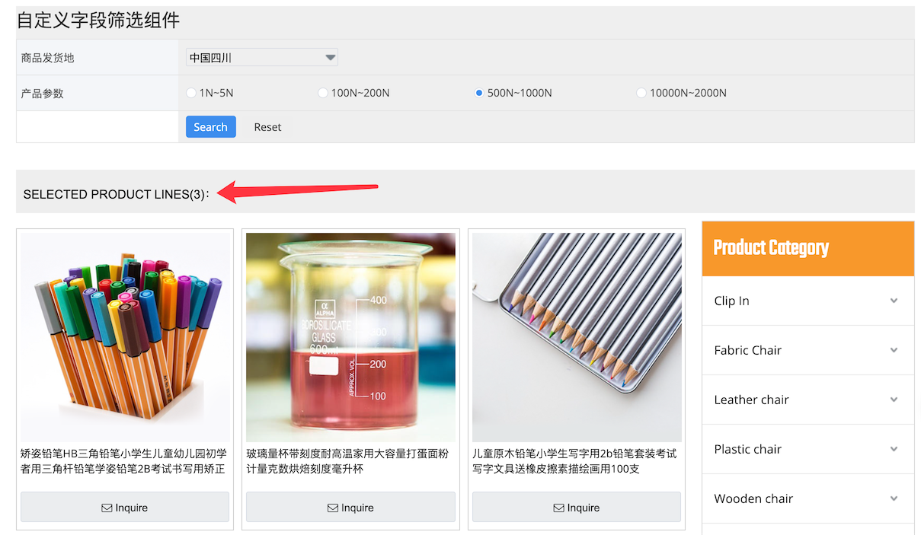Open the Leather chair category
921x535 pixels.
[751, 400]
